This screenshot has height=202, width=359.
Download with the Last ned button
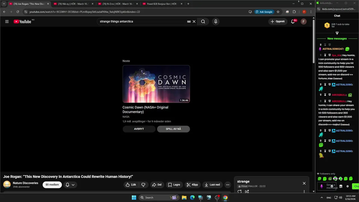coord(212,185)
